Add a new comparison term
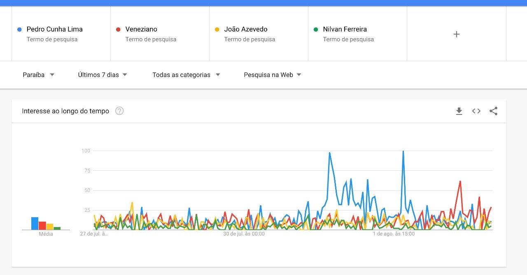Image resolution: width=527 pixels, height=275 pixels. (456, 34)
